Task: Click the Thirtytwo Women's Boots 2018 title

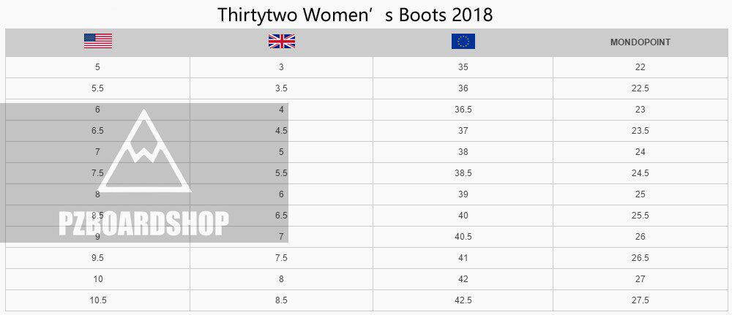Action: [355, 15]
